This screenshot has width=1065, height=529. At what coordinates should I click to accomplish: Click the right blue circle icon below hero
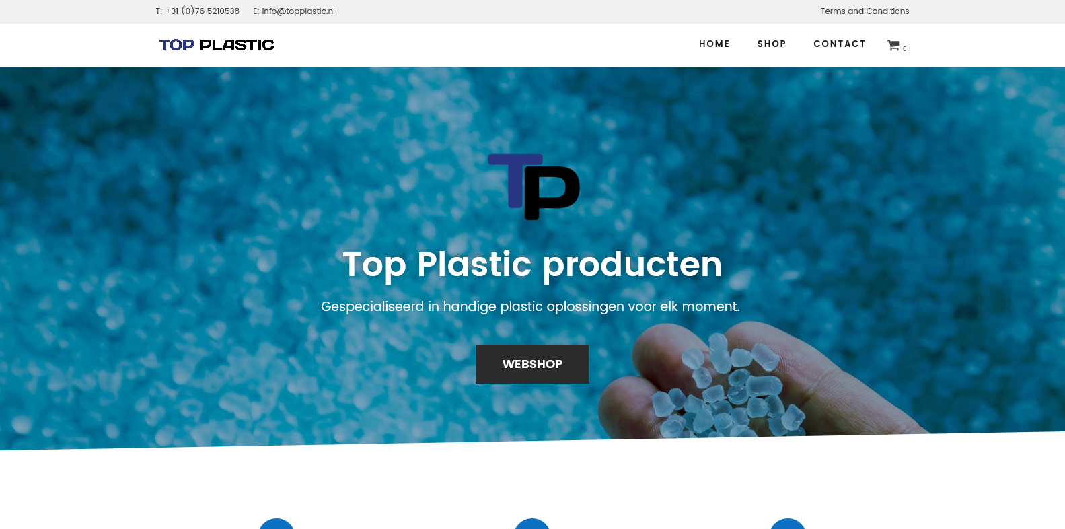click(788, 524)
